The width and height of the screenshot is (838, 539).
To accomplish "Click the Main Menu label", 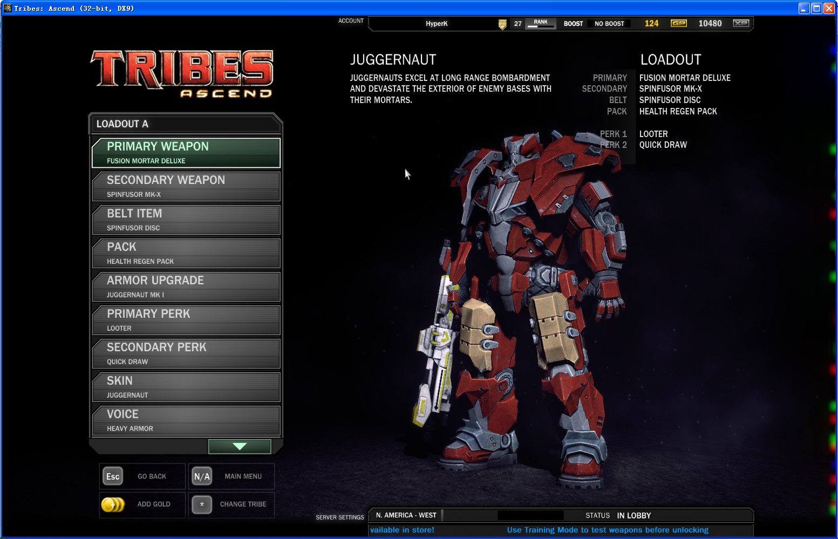I will pos(243,476).
